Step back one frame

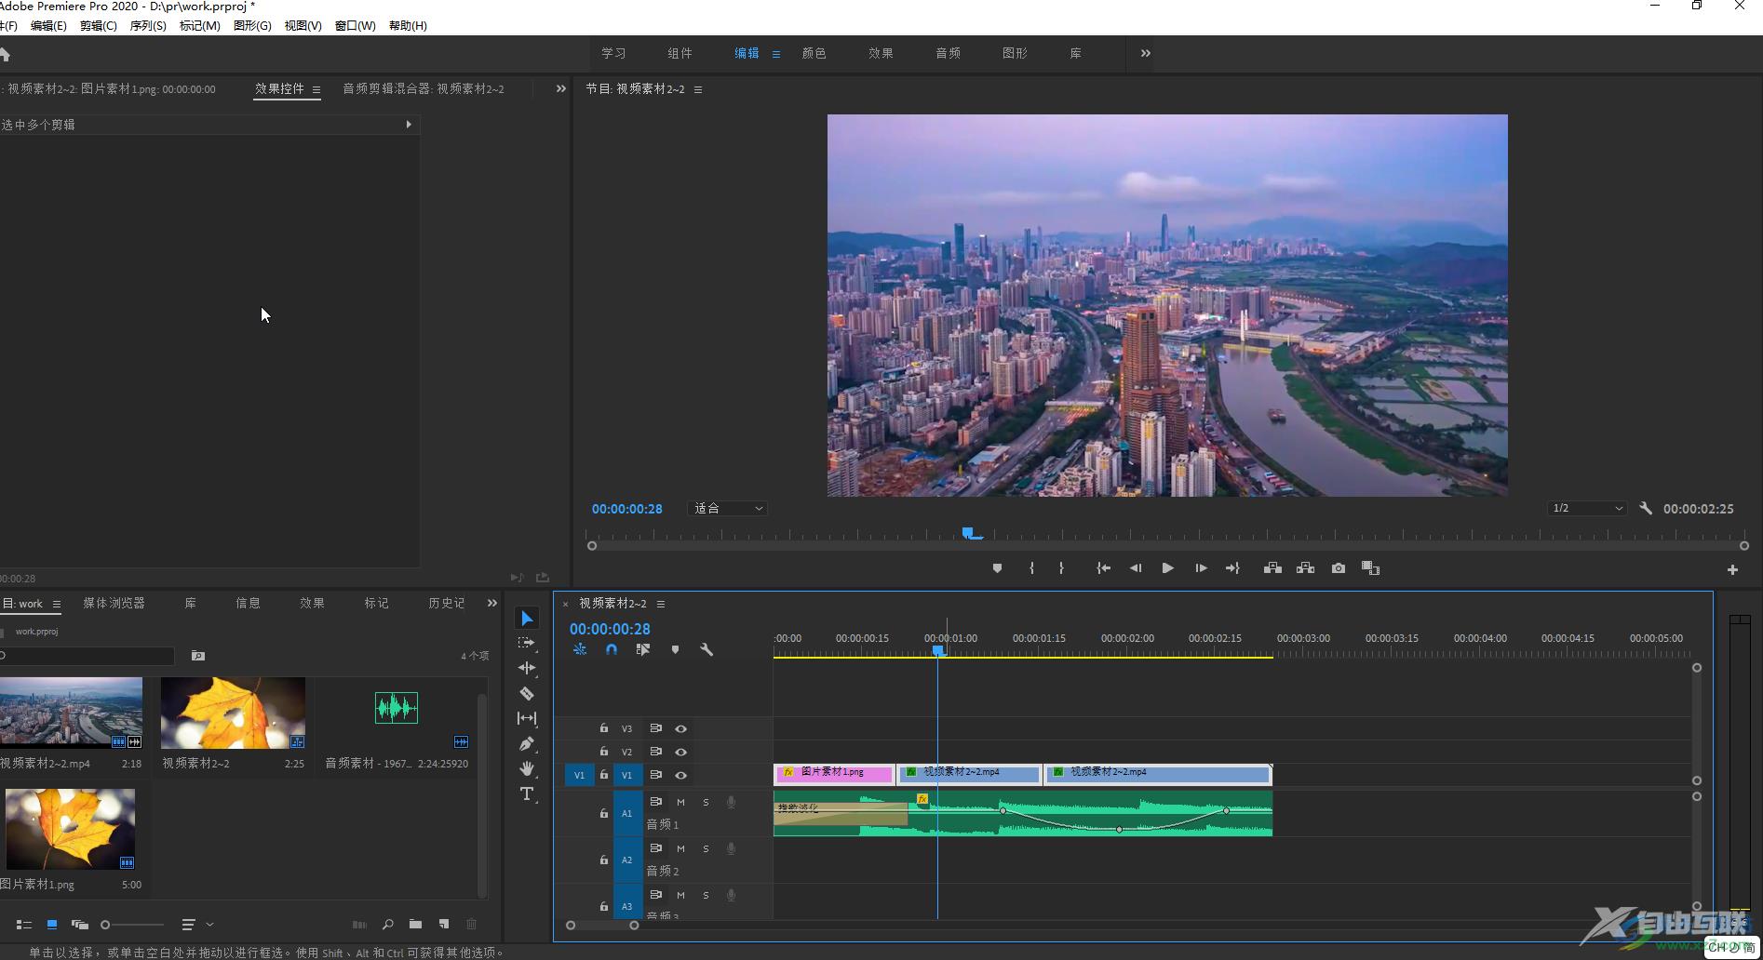(x=1136, y=568)
